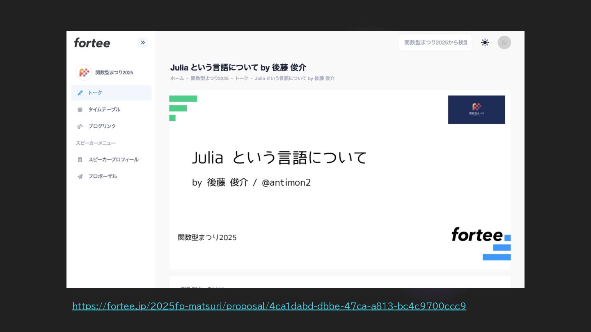
Task: Click the feed icon beside ブログリンク
Action: [80, 126]
